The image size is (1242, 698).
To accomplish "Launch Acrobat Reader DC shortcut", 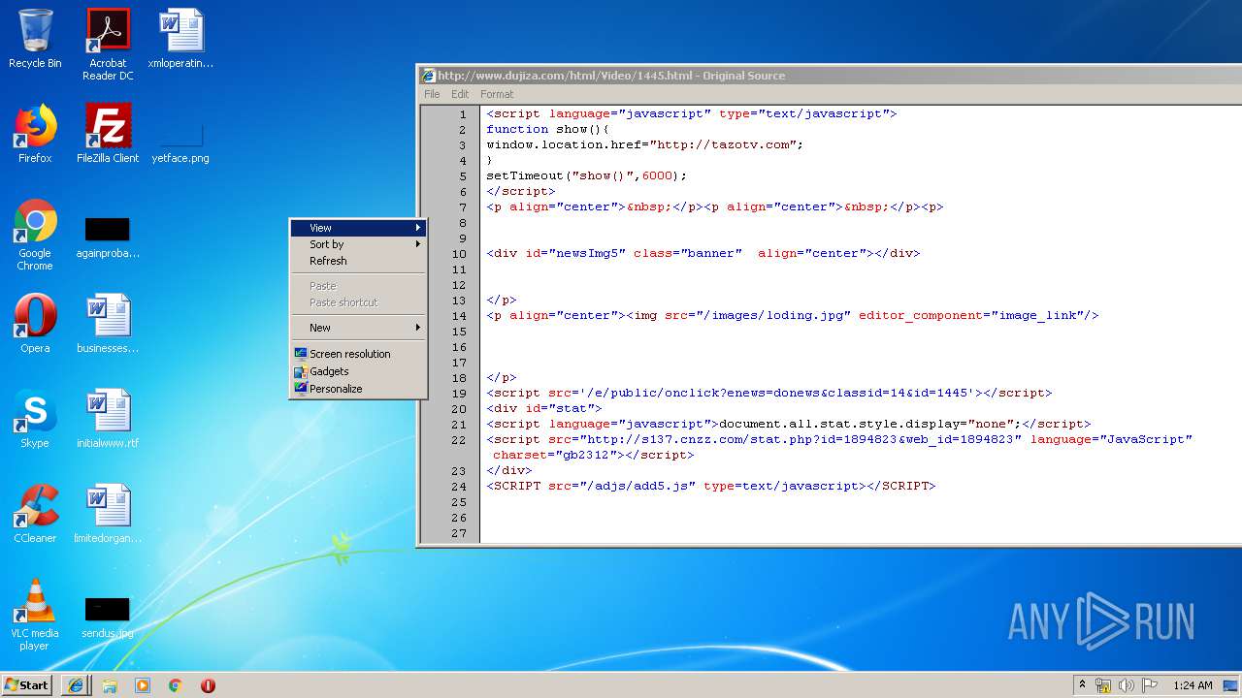I will click(x=108, y=45).
